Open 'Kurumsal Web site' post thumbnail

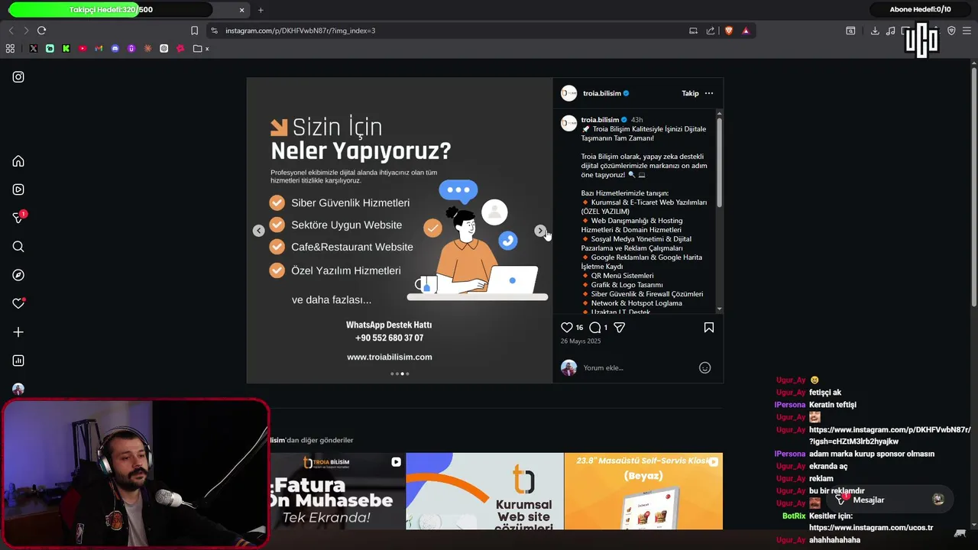tap(484, 491)
